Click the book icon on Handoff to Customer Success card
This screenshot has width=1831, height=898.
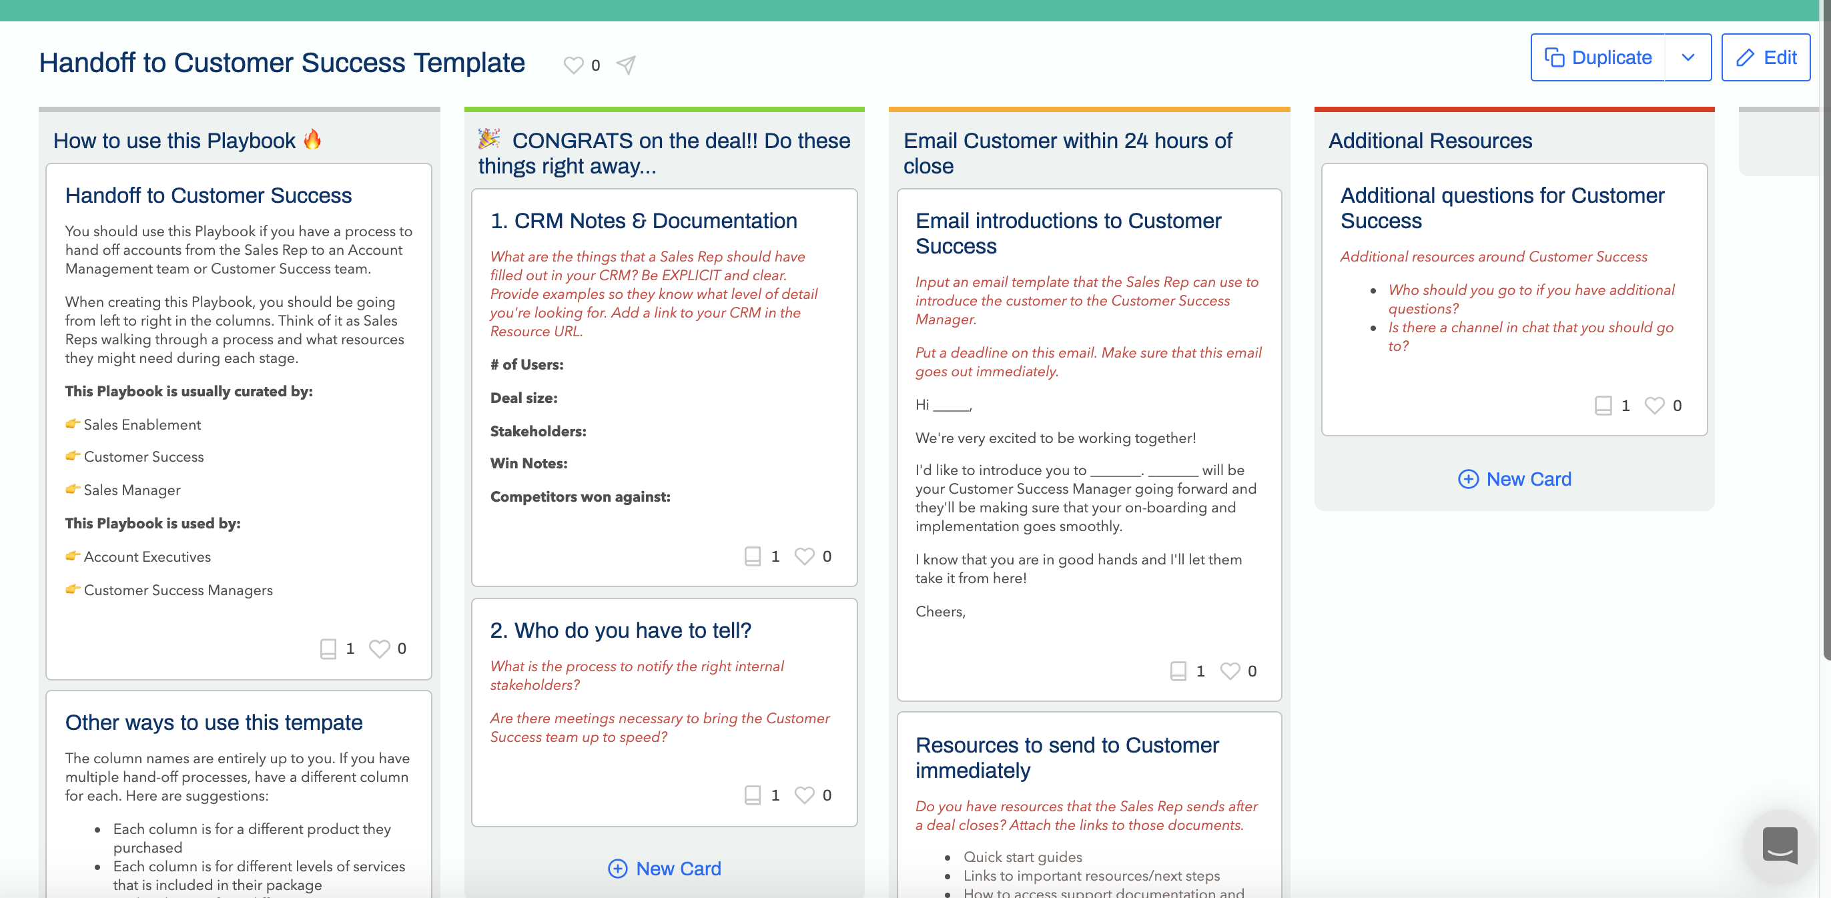point(328,648)
